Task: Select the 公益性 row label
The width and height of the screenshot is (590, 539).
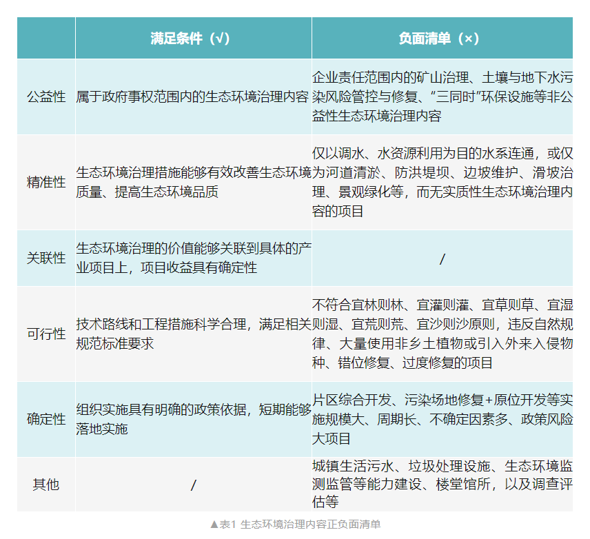Action: pyautogui.click(x=46, y=96)
